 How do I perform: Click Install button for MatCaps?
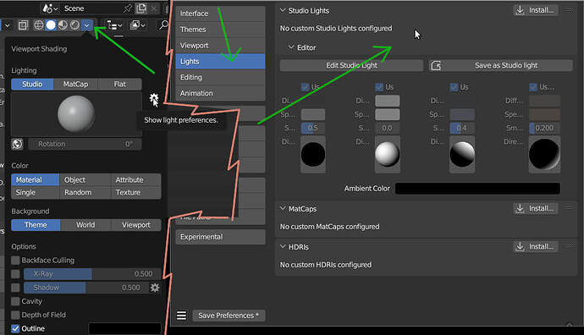(x=536, y=208)
